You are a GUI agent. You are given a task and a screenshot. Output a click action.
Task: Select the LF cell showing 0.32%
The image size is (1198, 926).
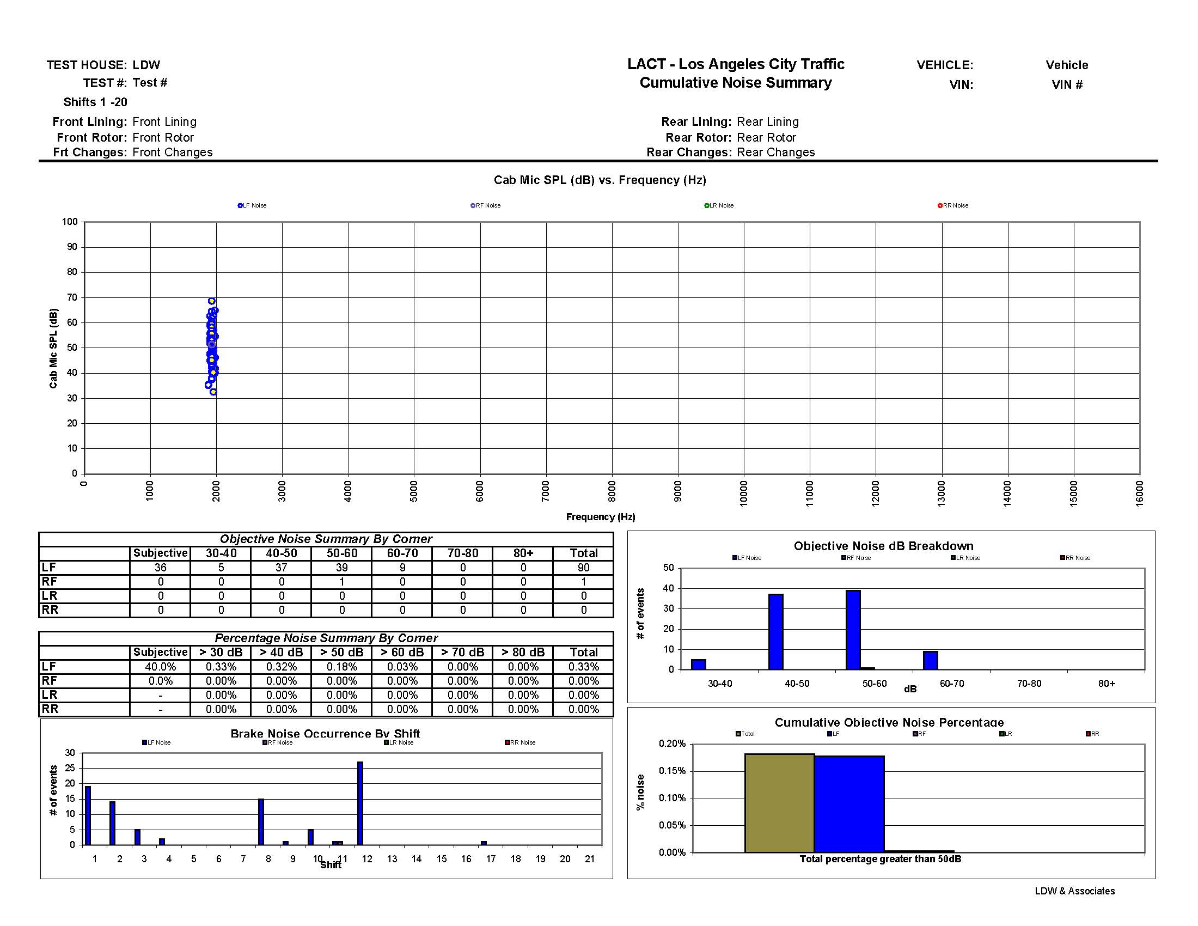281,667
